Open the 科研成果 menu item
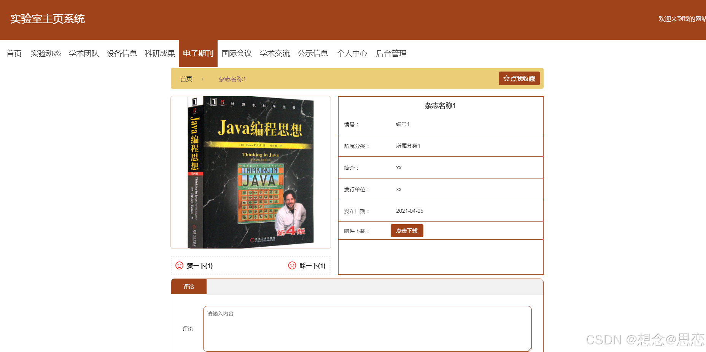Screen dimensions: 706x352 pos(160,53)
